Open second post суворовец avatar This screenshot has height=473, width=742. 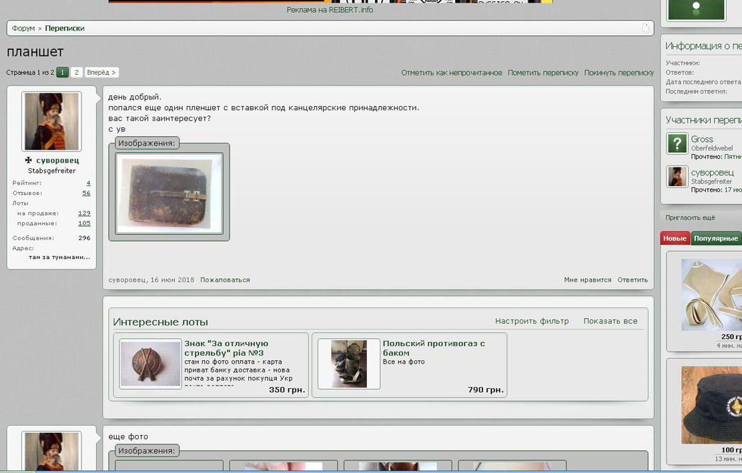pyautogui.click(x=51, y=450)
